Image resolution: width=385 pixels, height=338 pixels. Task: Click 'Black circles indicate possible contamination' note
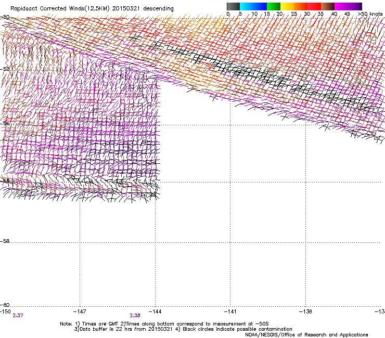(x=237, y=329)
